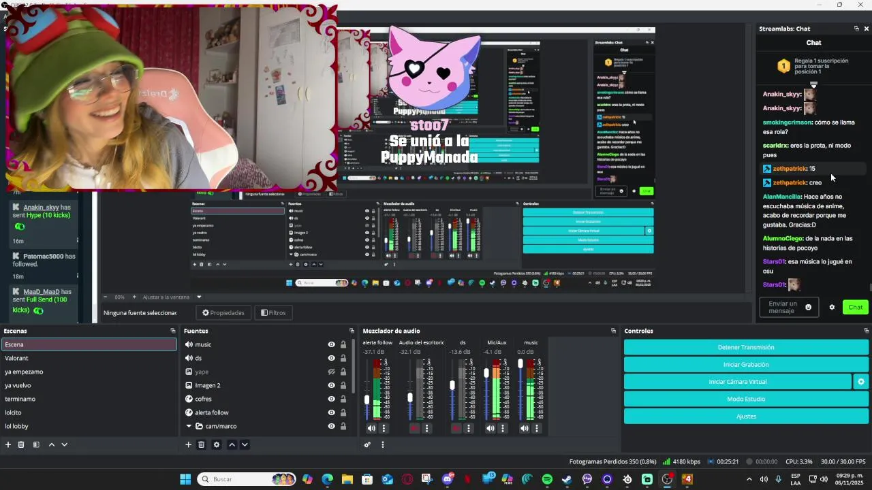This screenshot has height=490, width=872.
Task: Open Spotify from the taskbar
Action: click(547, 479)
